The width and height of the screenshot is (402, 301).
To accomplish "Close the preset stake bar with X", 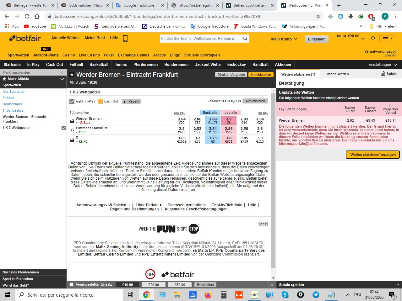I will [272, 285].
